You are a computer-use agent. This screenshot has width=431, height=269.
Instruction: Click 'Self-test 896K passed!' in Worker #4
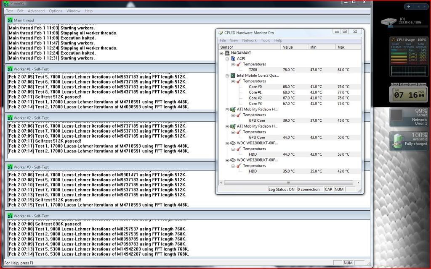click(58, 224)
